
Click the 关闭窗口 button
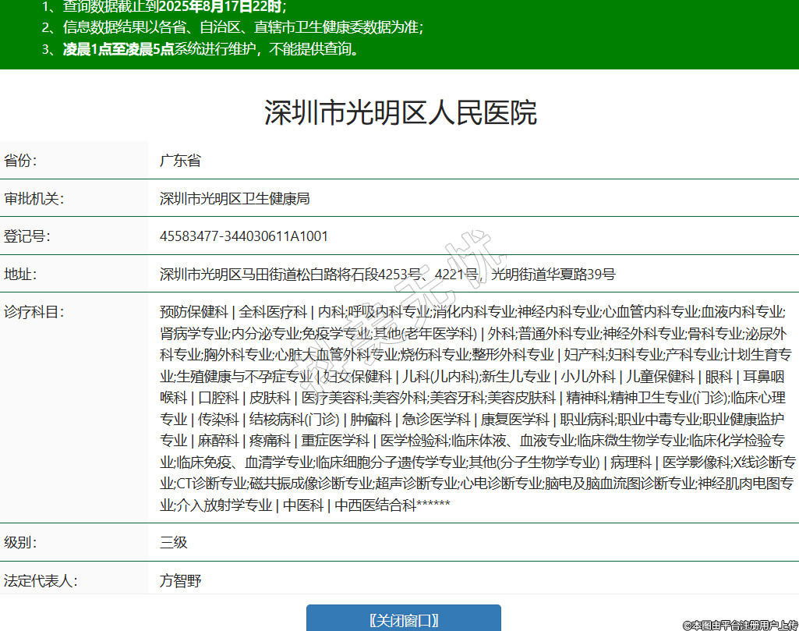tap(403, 620)
